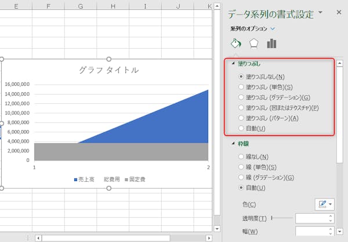Select 塗りつぶし (単色) radio button
This screenshot has width=348, height=242.
pos(241,86)
